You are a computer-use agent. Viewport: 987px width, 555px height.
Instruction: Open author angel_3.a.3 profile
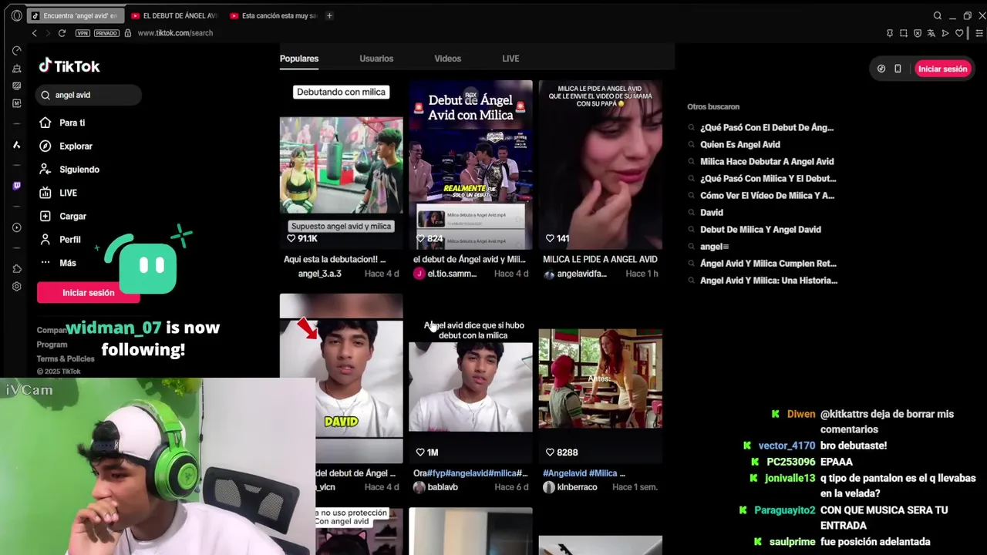[319, 274]
